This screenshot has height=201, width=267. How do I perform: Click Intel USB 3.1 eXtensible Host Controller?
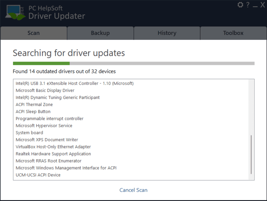(75, 83)
